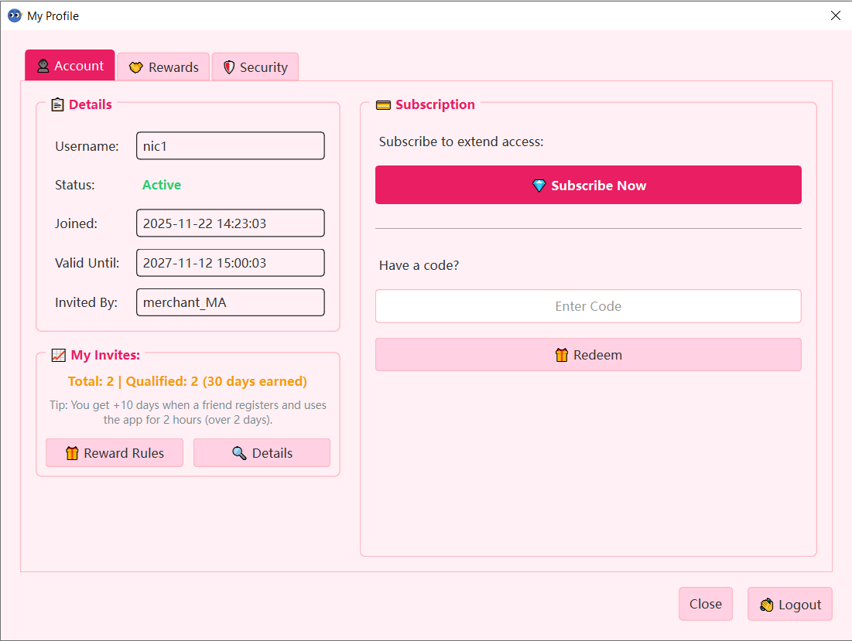Viewport: 852px width, 641px height.
Task: Click the Invited By merchant_MA field
Action: (230, 302)
